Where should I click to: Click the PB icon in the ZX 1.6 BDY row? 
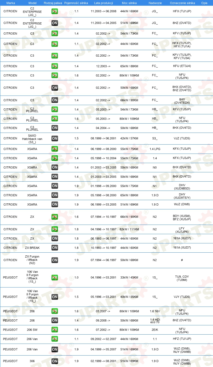tap(55, 217)
